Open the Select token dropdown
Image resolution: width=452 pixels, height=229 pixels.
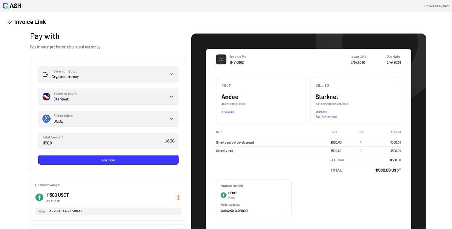(109, 118)
